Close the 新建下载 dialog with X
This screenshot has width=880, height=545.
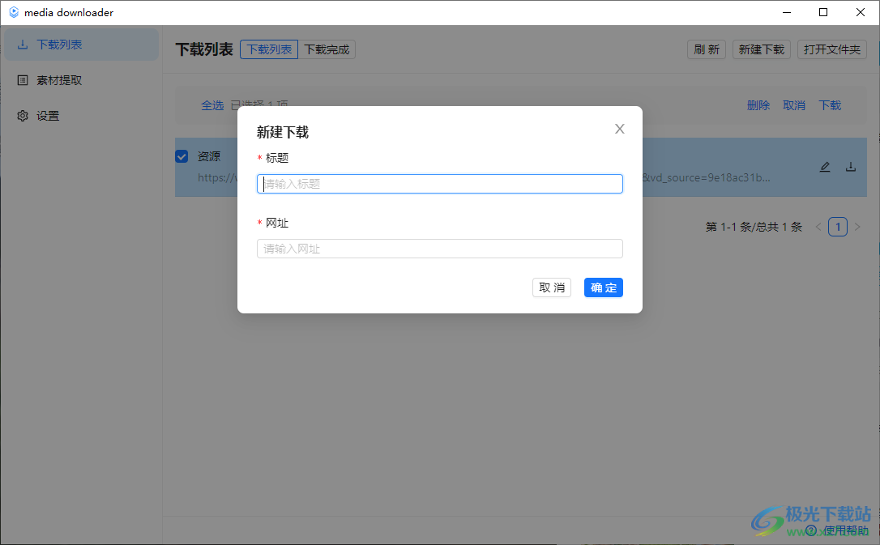(x=620, y=129)
